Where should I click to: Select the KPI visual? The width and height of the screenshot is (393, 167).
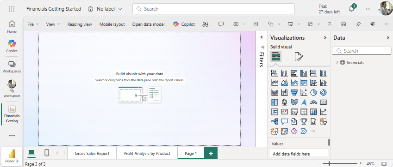coord(284,112)
